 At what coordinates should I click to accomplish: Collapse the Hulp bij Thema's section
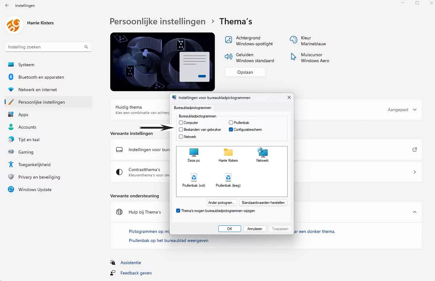click(415, 212)
